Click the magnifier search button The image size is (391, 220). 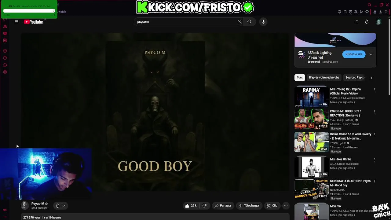(249, 22)
